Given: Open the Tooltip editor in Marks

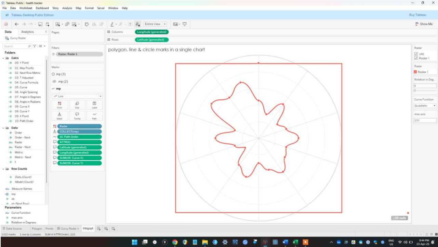Looking at the screenshot, I should 77,116.
